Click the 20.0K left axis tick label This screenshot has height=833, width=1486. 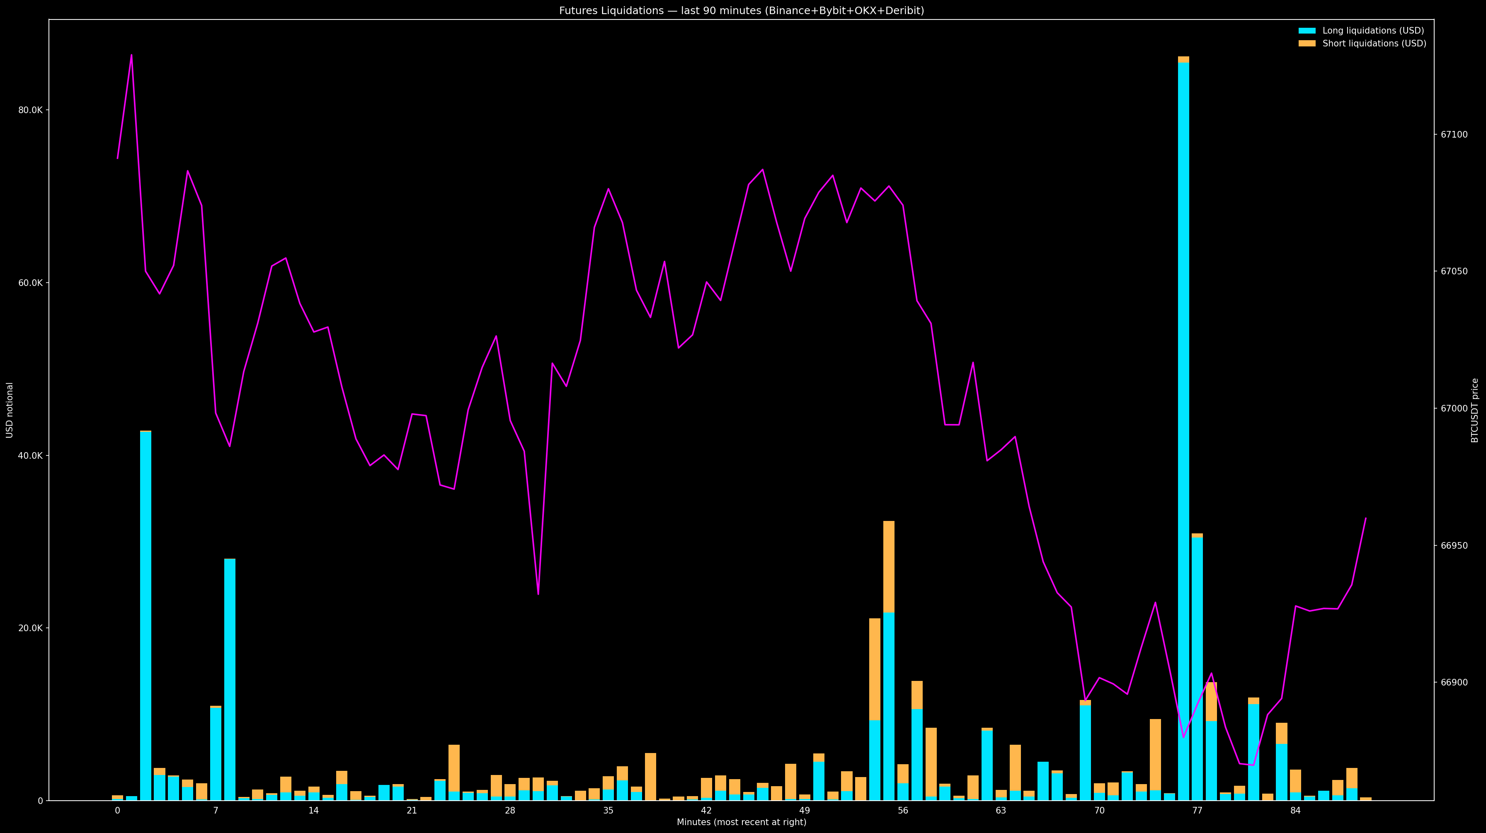(x=31, y=628)
